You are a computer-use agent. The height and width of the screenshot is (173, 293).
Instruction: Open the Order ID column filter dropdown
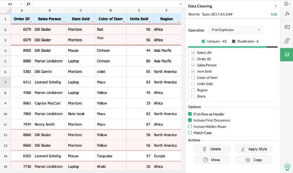[x=31, y=22]
